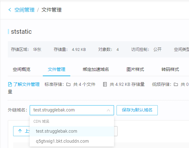The image size is (189, 148).
Task: Switch to the 空间概览 tab
Action: (22, 69)
